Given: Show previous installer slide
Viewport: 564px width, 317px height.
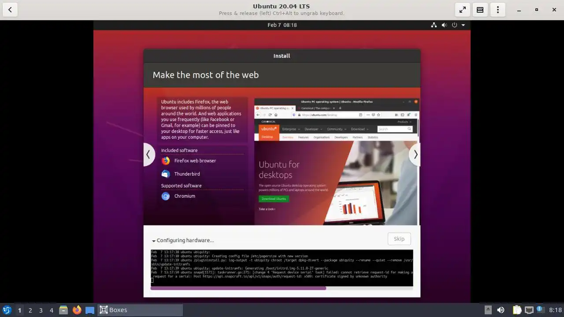Looking at the screenshot, I should pos(148,155).
